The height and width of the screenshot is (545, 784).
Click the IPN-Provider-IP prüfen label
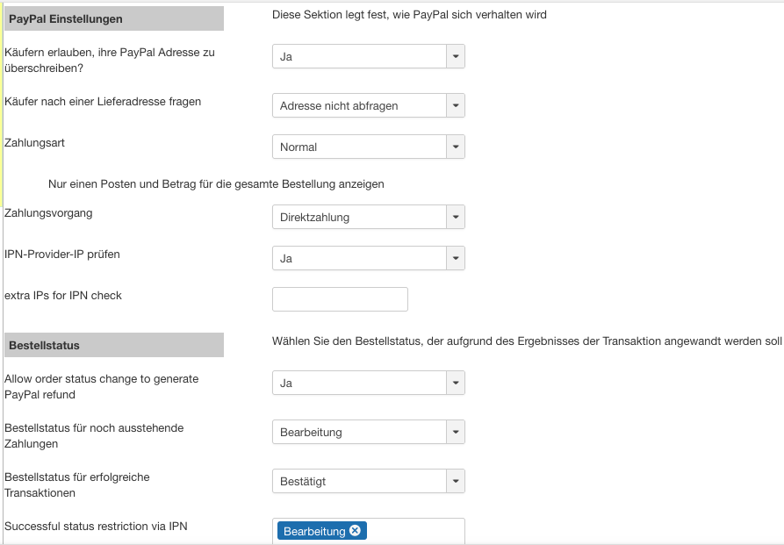(62, 255)
